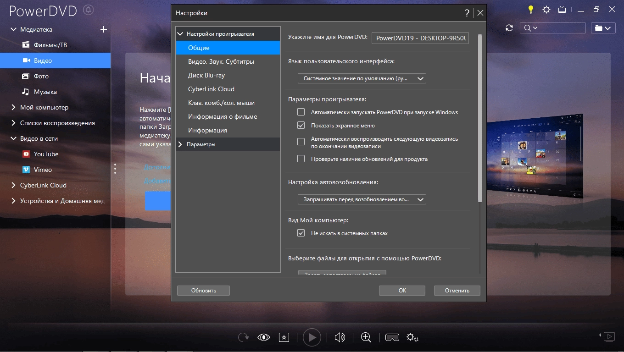The width and height of the screenshot is (624, 352).
Task: Click the PowerDVD name input field
Action: click(x=421, y=38)
